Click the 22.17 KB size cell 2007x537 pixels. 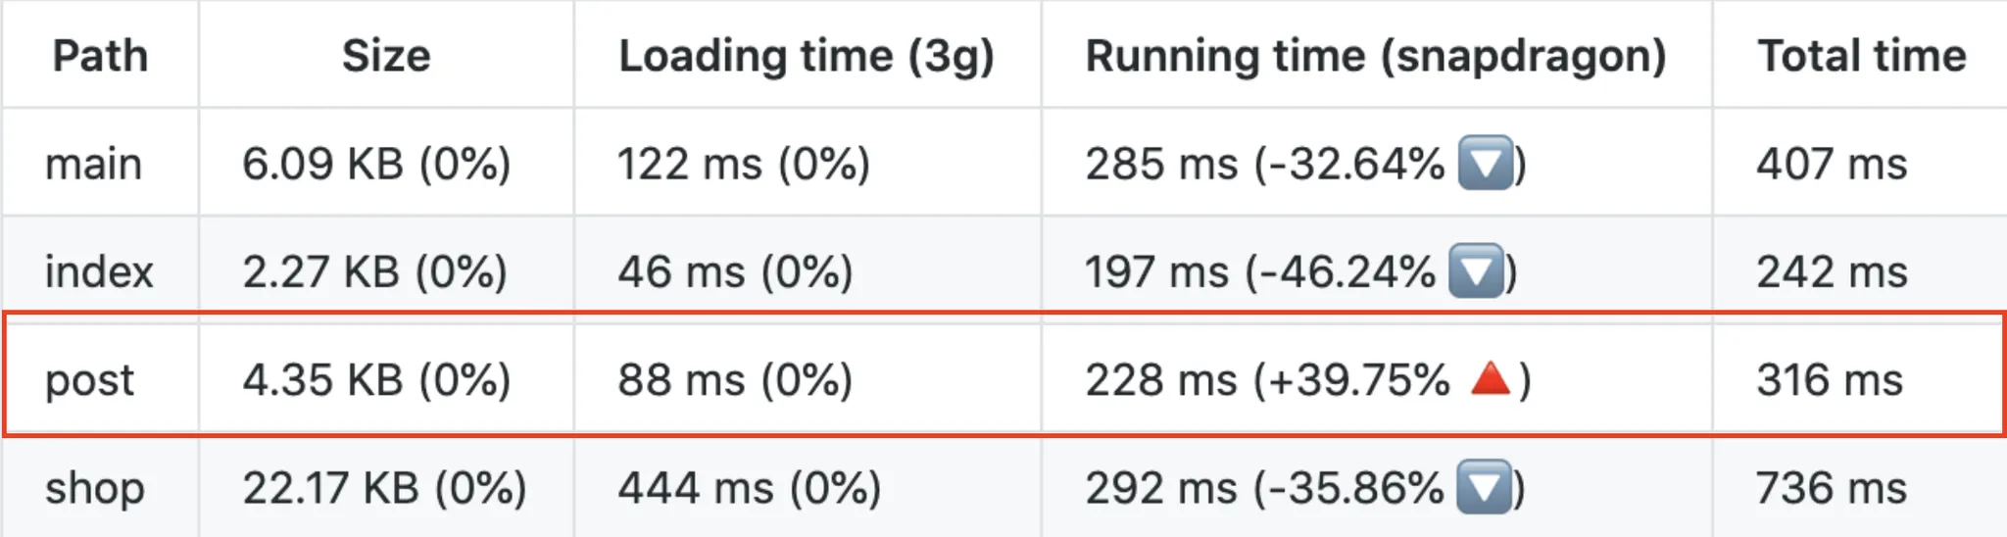[384, 488]
